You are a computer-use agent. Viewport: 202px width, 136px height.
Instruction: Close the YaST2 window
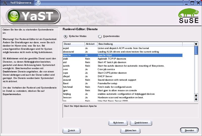tap(198, 3)
